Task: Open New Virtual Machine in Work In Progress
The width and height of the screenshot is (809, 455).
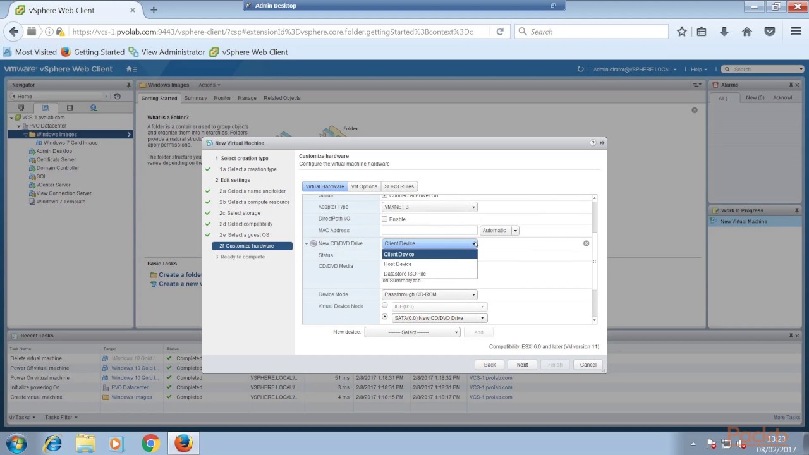Action: coord(743,221)
